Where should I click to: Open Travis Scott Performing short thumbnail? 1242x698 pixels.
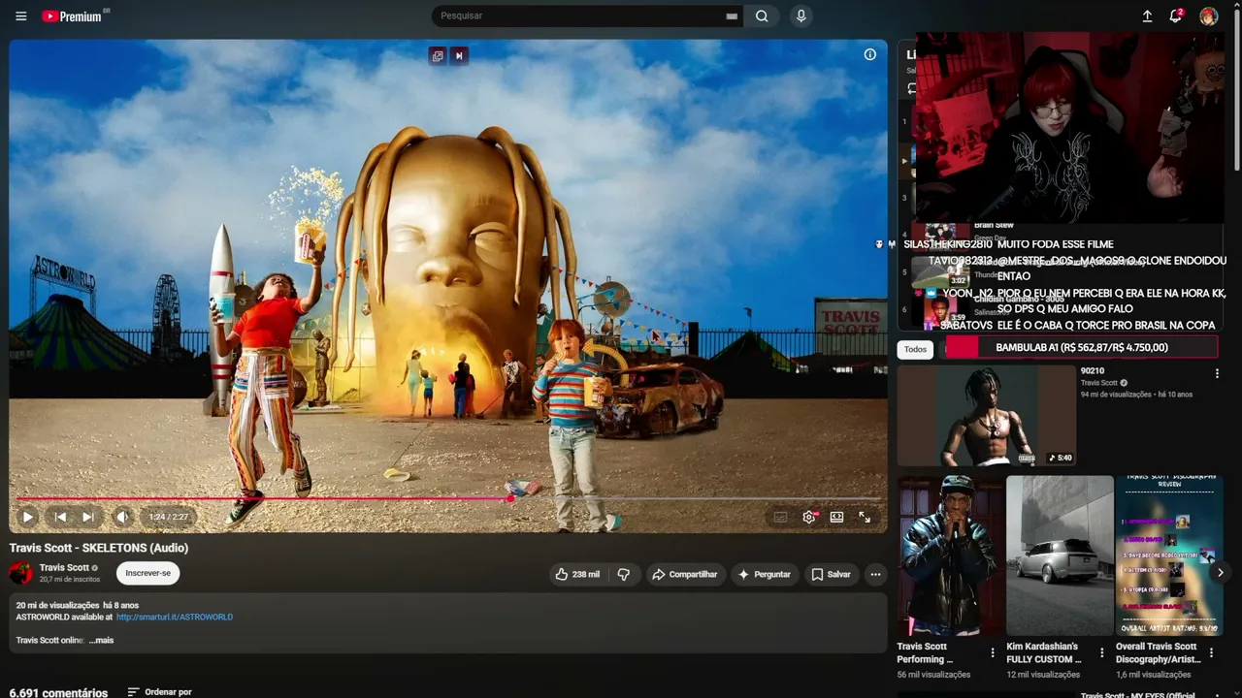[x=950, y=555]
